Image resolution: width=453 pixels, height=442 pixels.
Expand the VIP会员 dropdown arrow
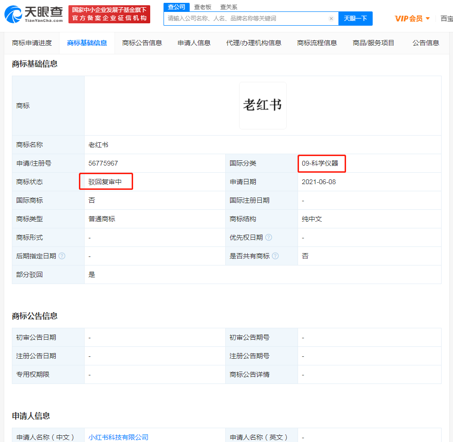coord(428,19)
